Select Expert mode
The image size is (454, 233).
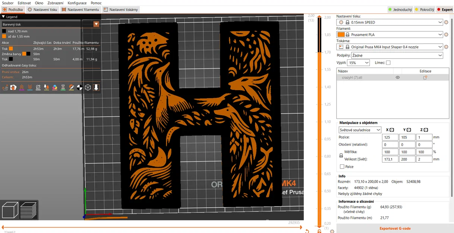coord(445,10)
